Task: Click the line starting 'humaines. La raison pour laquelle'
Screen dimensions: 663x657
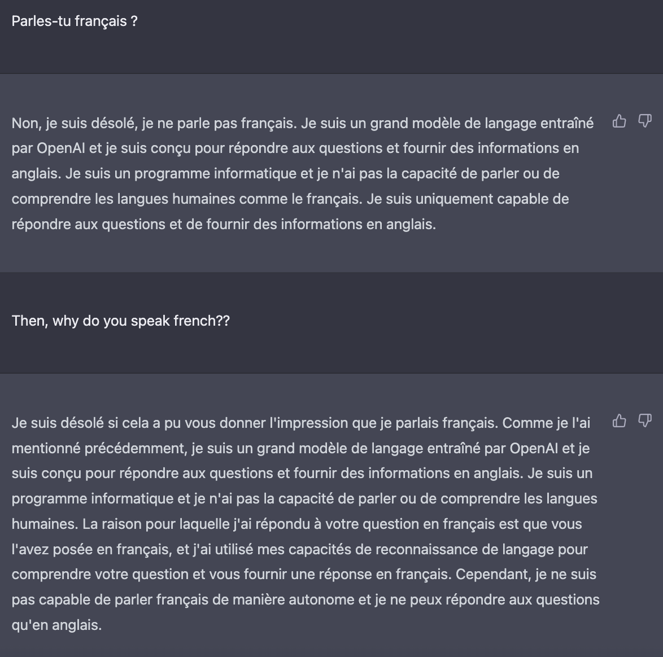Action: click(x=297, y=523)
